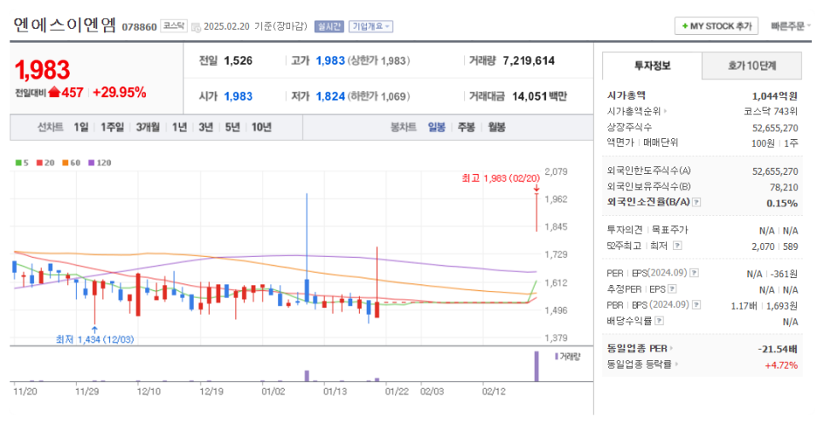Click the 실시간 badge

pos(329,26)
